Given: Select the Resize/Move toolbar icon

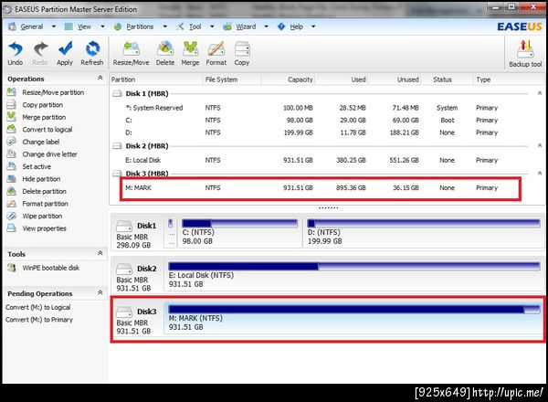Looking at the screenshot, I should coord(131,48).
